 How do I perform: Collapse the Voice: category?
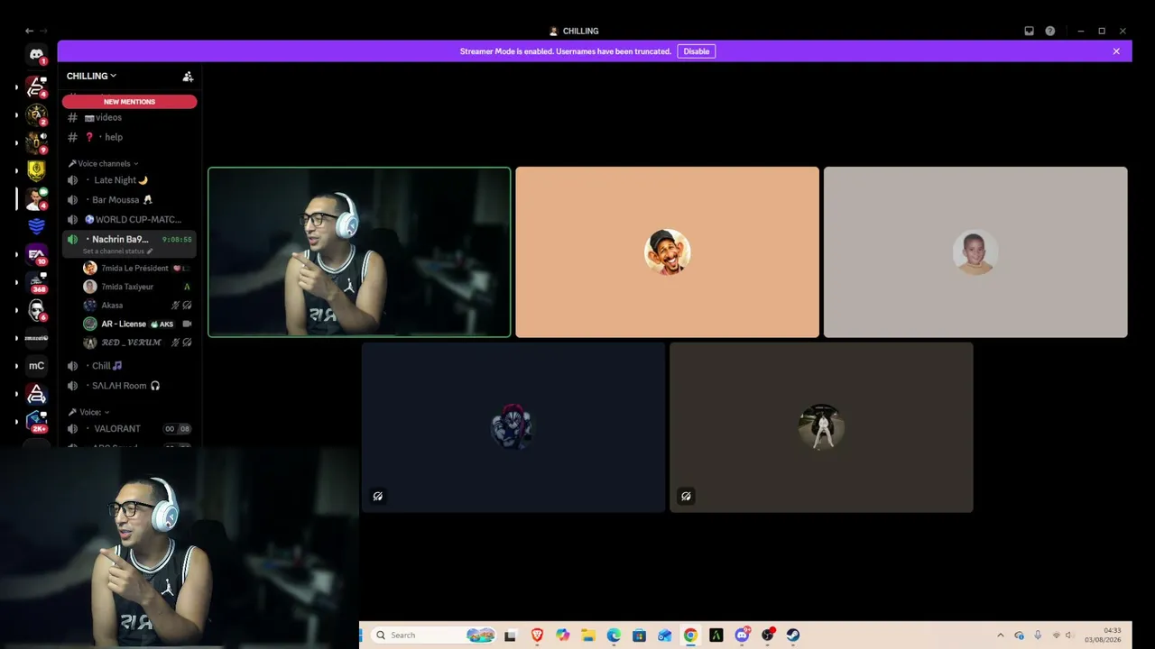pos(89,412)
